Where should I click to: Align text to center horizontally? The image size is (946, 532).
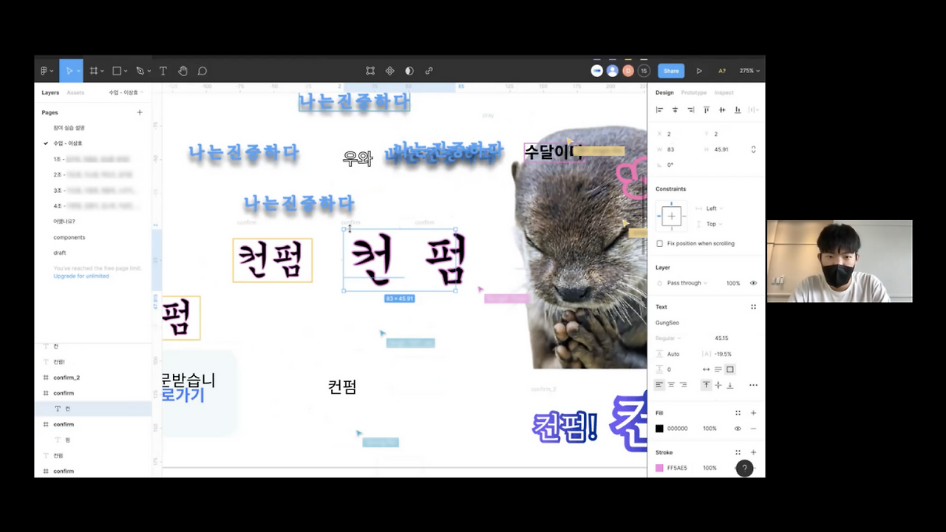tap(671, 385)
